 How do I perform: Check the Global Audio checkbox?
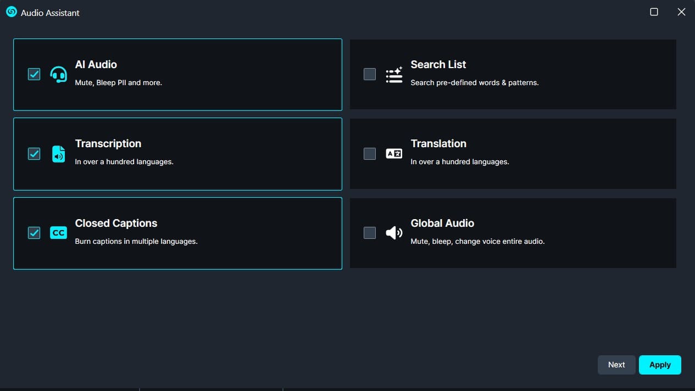click(370, 233)
